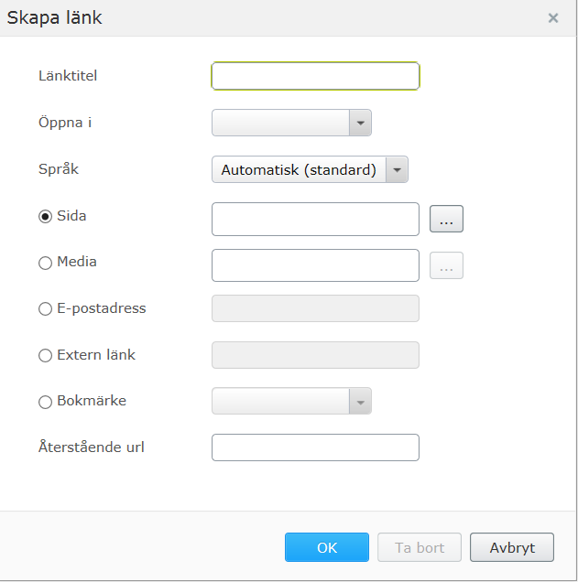Click the Länktitel text field
The image size is (578, 582).
[x=315, y=76]
